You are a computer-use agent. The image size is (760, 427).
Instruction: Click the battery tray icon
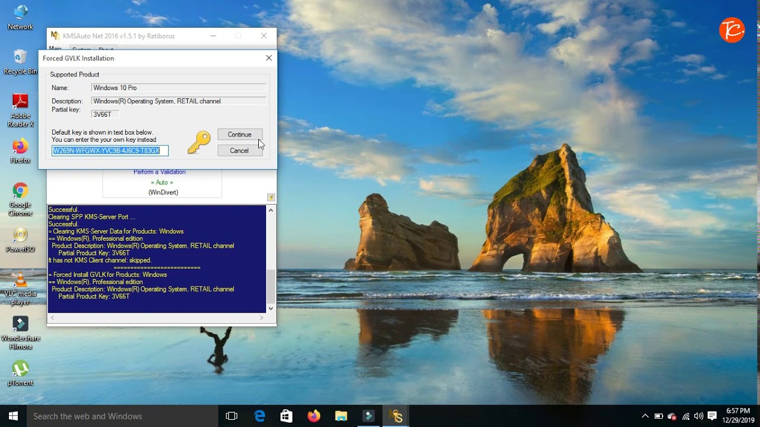pos(658,416)
